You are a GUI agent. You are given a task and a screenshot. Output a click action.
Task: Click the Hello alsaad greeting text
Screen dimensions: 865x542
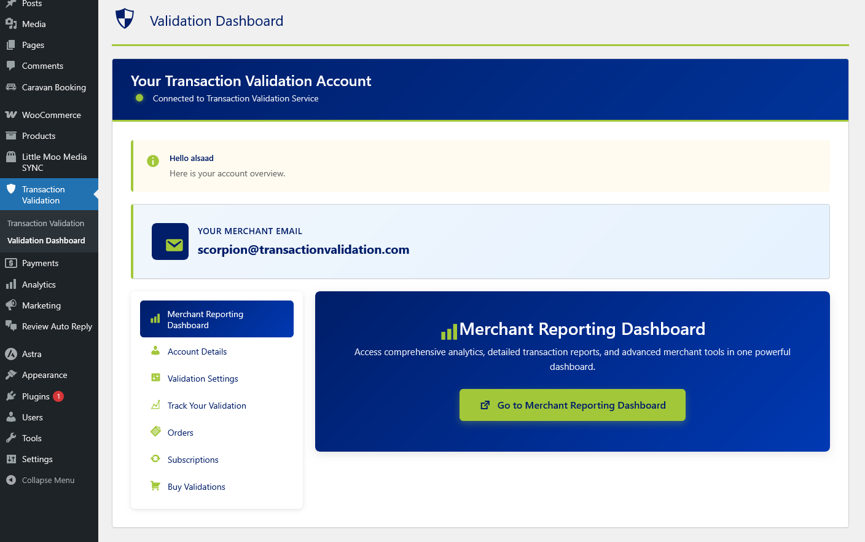point(192,158)
